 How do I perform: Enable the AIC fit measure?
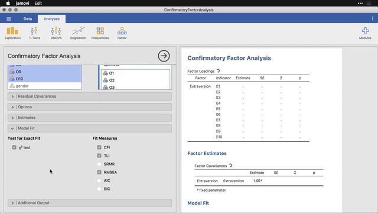pyautogui.click(x=99, y=180)
